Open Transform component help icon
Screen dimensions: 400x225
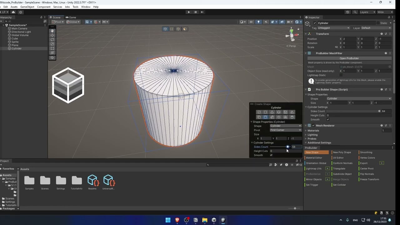click(x=382, y=34)
